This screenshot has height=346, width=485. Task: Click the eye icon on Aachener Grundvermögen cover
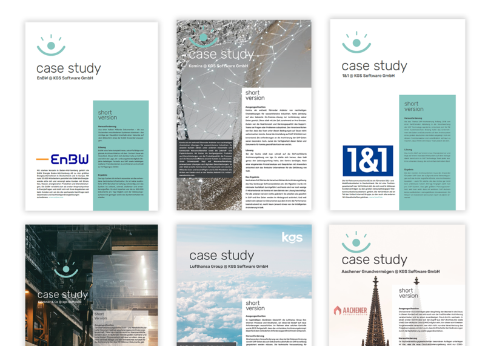356,242
